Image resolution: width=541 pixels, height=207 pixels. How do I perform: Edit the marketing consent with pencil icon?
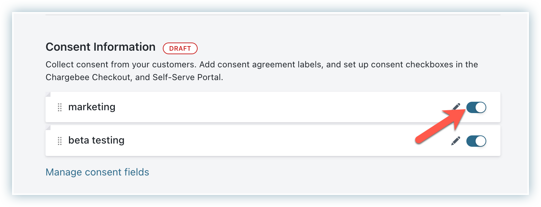456,107
